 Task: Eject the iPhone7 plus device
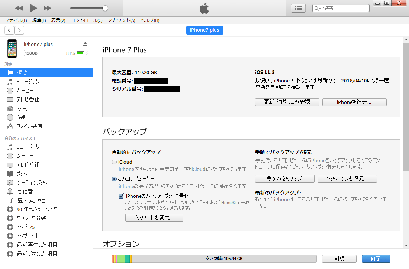click(85, 44)
